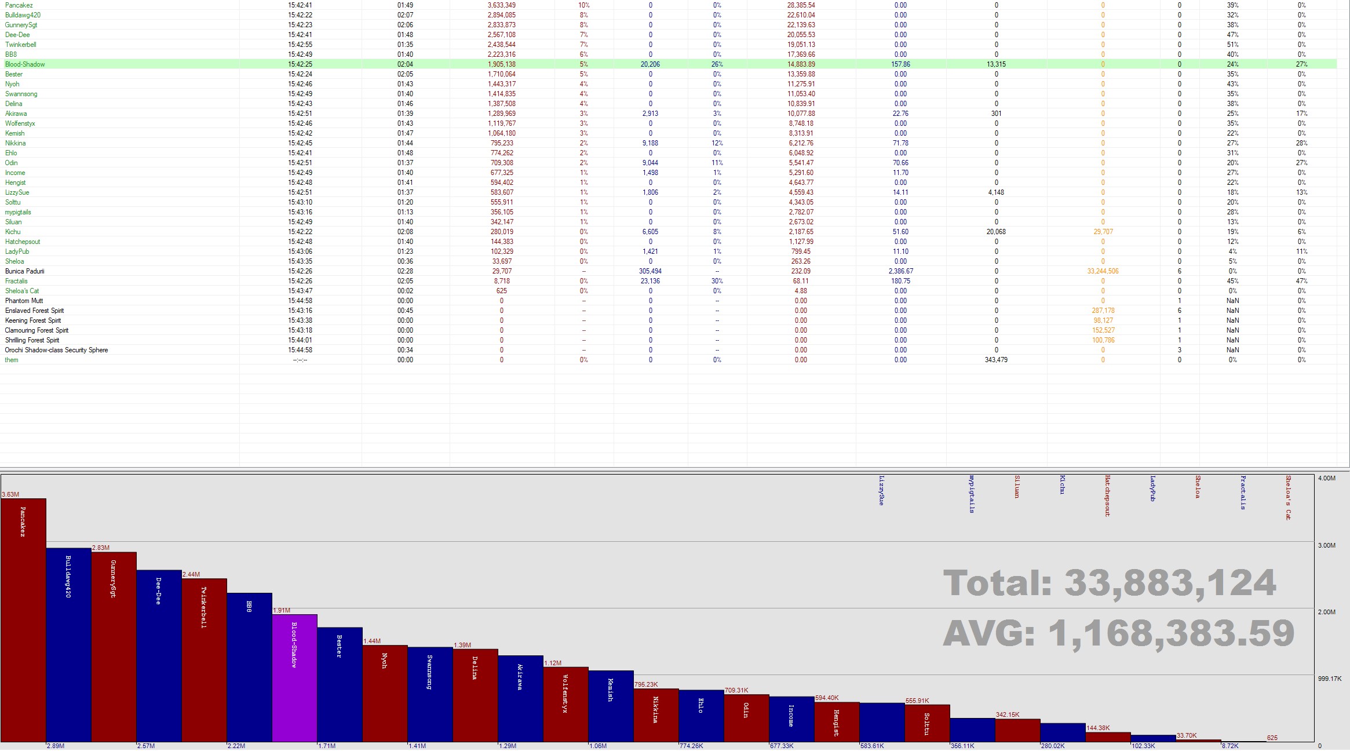Select the highlighted Blood-Shadow table row
The width and height of the screenshot is (1350, 751).
(25, 64)
